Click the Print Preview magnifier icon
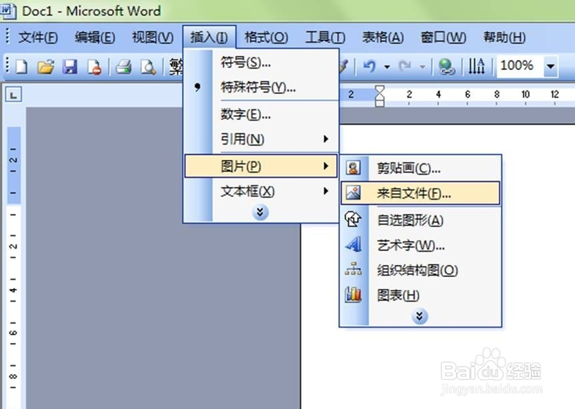Viewport: 575px width, 409px height. 148,67
